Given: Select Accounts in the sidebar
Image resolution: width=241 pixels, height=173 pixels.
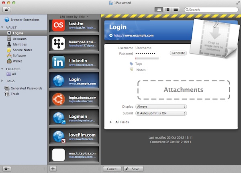Looking at the screenshot, I should coord(17,39).
